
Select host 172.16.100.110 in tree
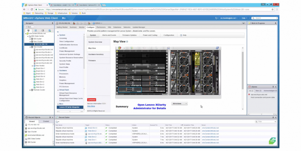pyautogui.click(x=39, y=44)
